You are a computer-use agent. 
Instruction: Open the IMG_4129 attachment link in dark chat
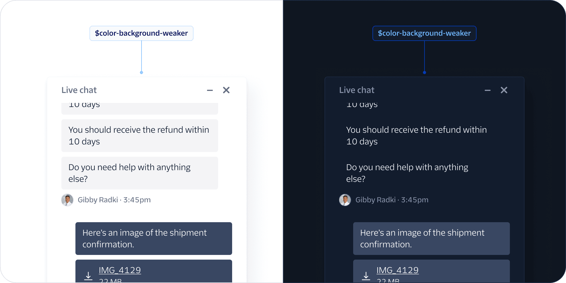coord(398,270)
